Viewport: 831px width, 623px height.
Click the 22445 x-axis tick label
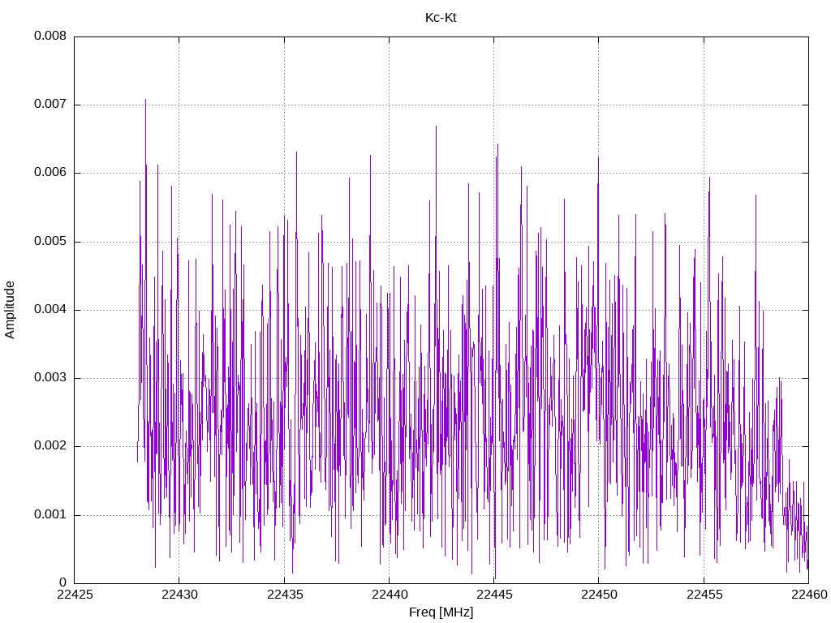point(494,595)
